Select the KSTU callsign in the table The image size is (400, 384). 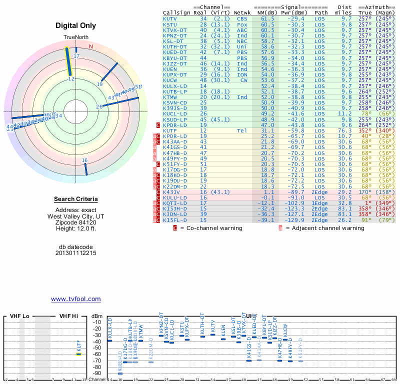point(170,24)
